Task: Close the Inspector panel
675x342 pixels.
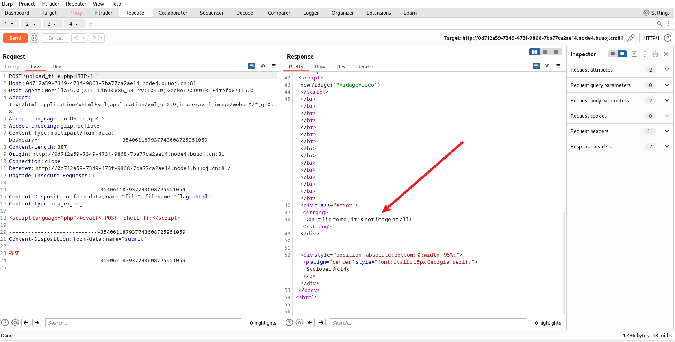Action: [666, 54]
